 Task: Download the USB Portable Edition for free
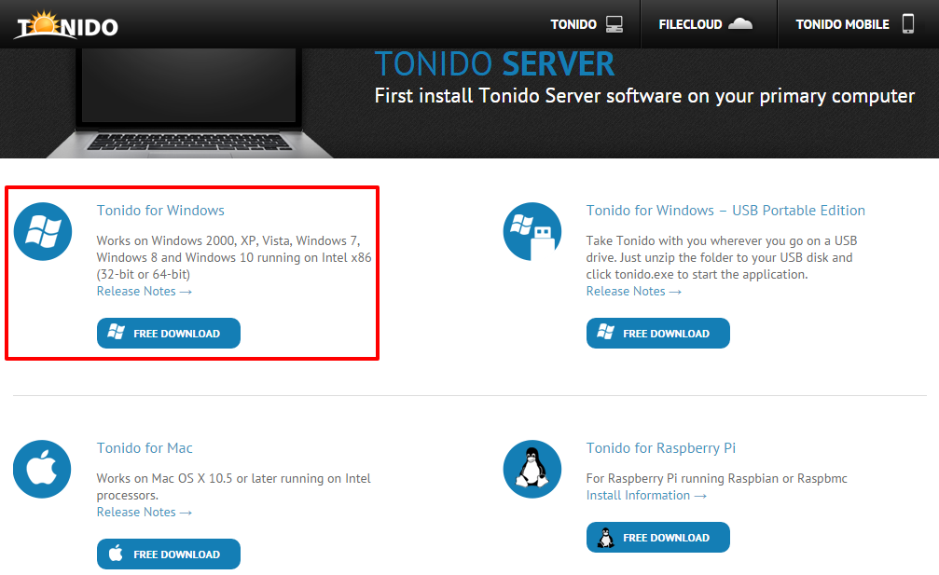(657, 334)
